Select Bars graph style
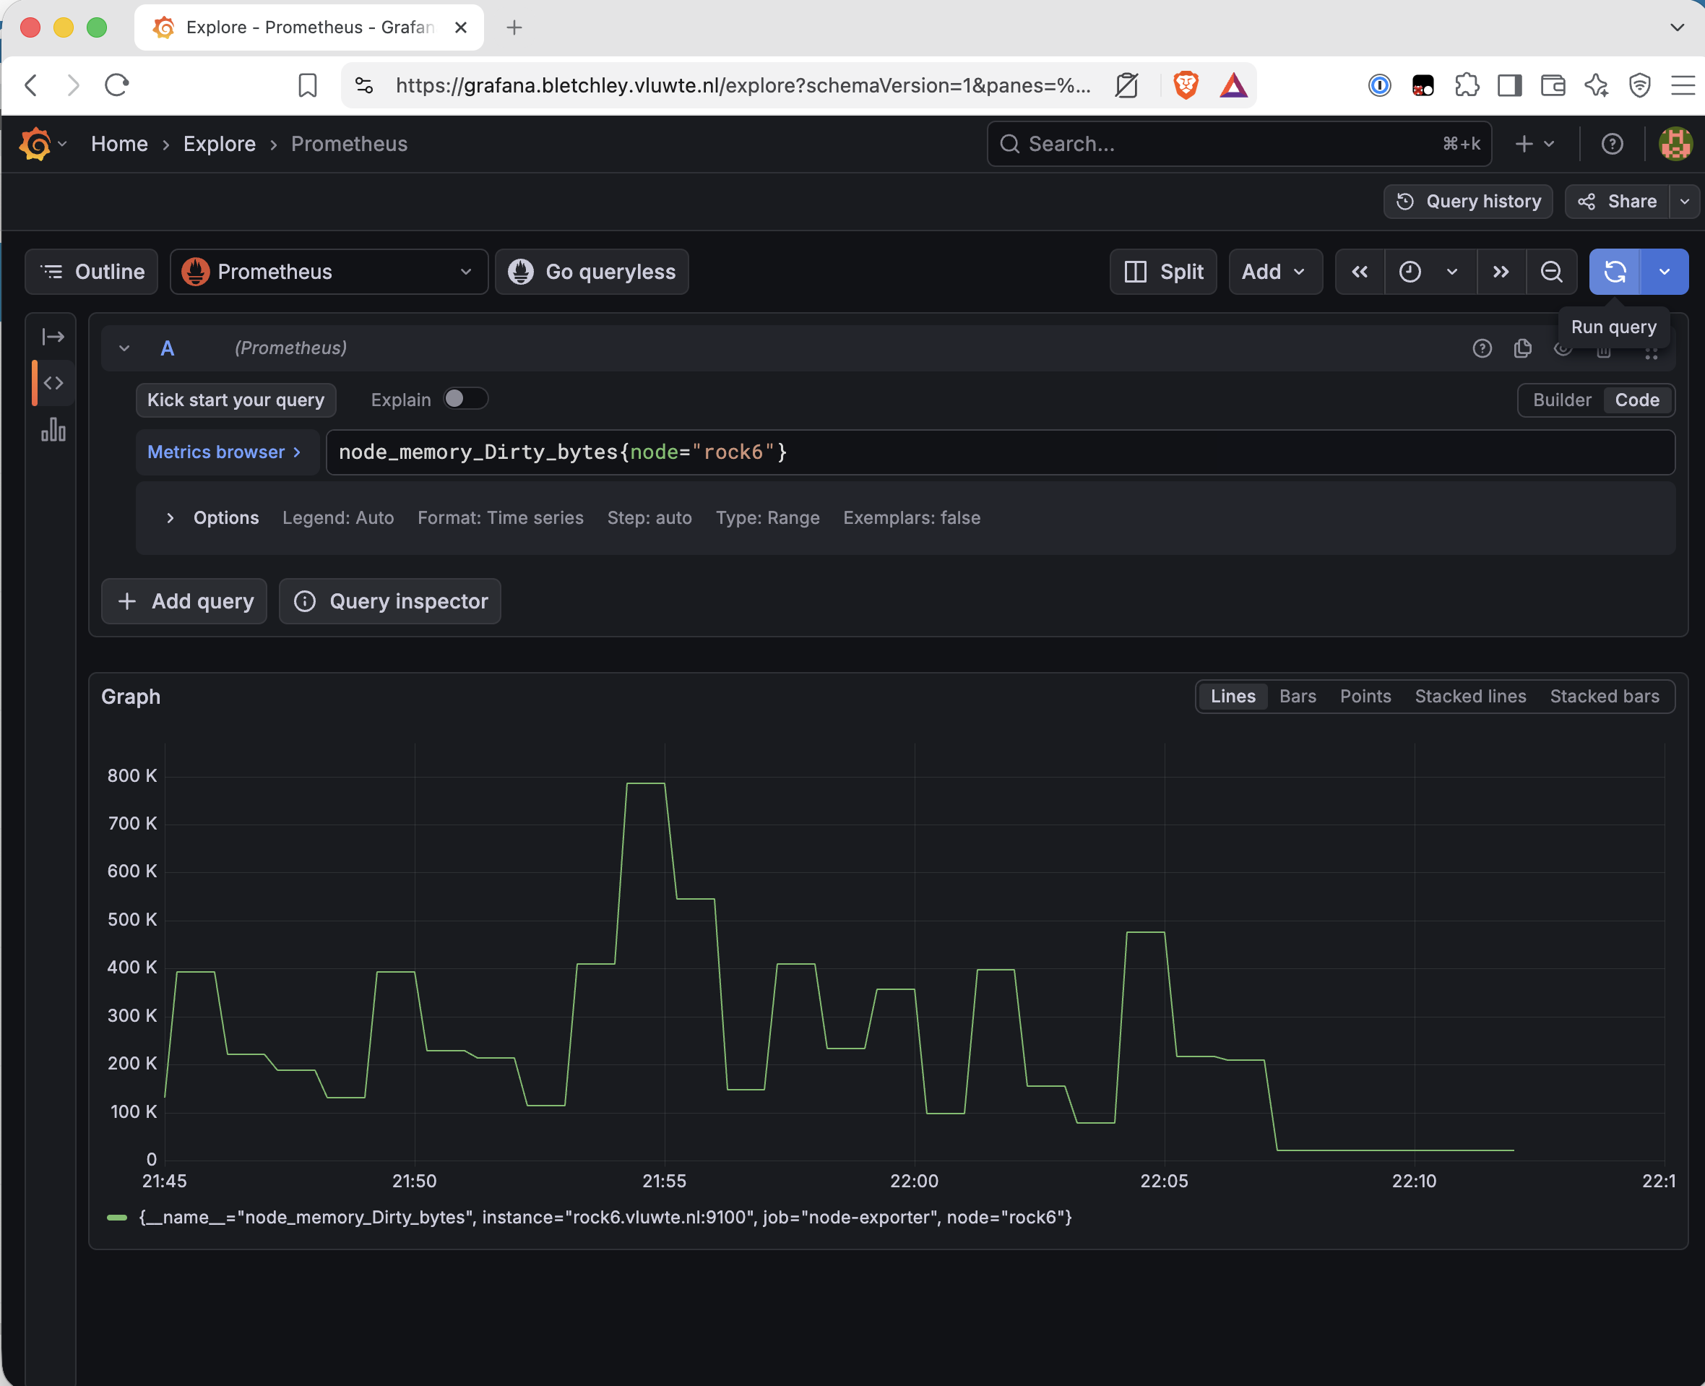Image resolution: width=1705 pixels, height=1386 pixels. click(x=1297, y=696)
